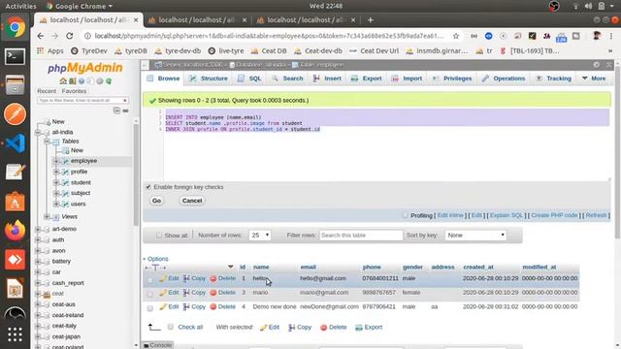Open Ubuntu Software from dock
This screenshot has height=349, width=621.
coord(16,202)
